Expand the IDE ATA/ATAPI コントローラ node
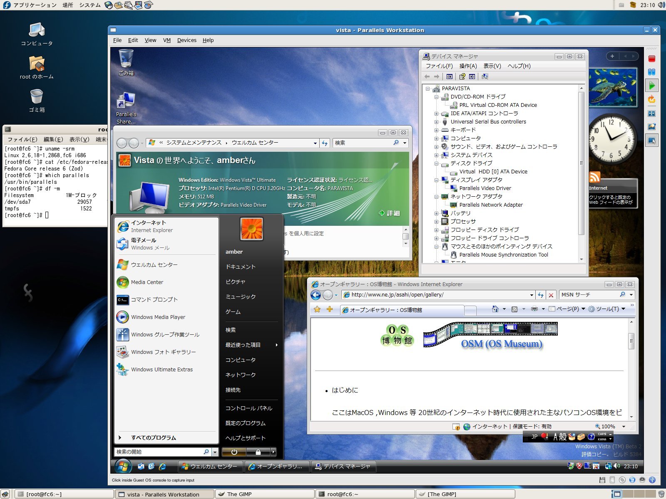This screenshot has height=499, width=666. (x=436, y=114)
